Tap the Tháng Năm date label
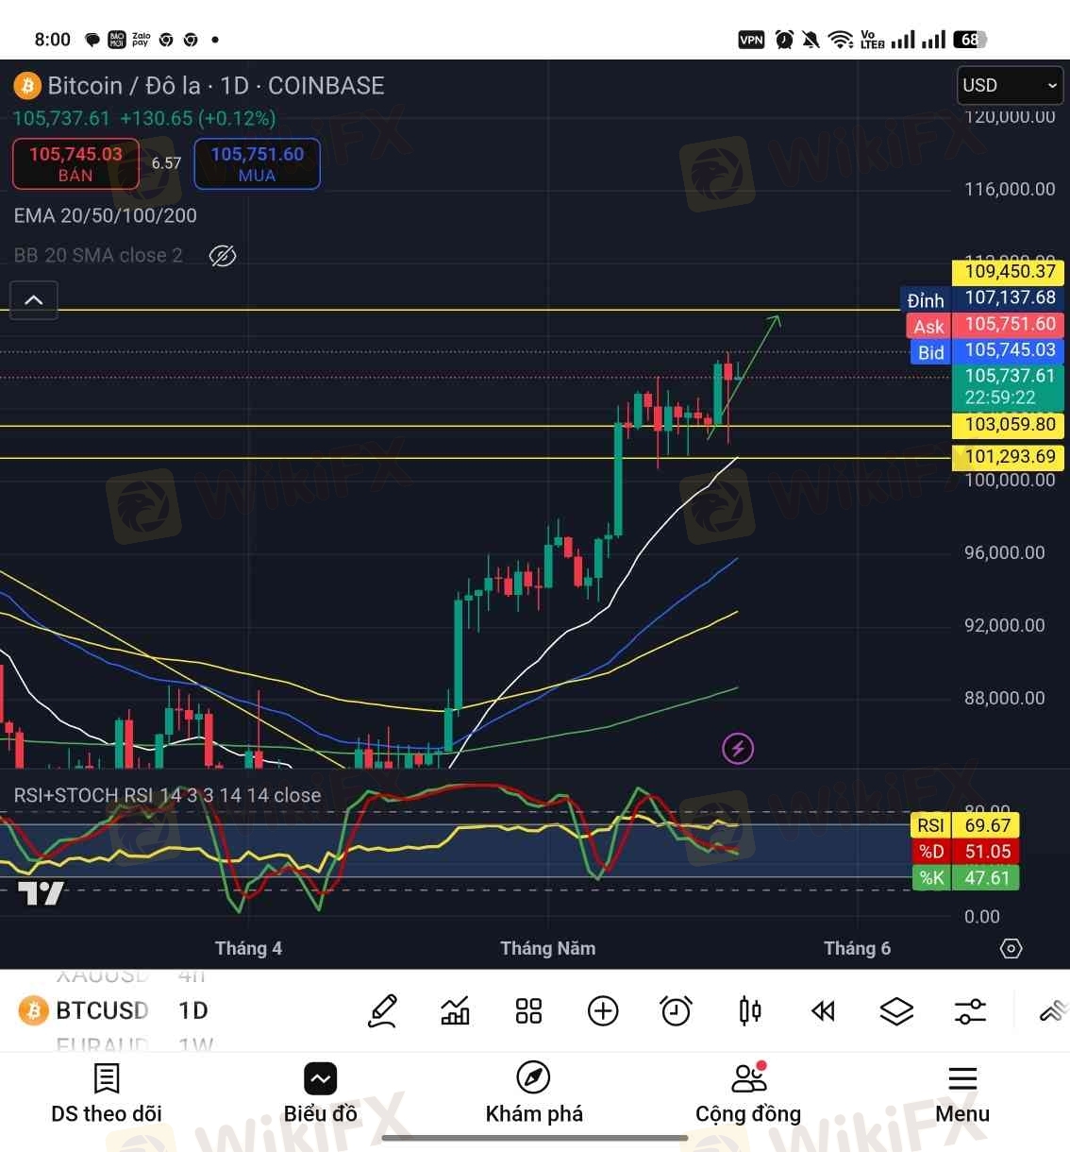Image resolution: width=1070 pixels, height=1152 pixels. click(548, 948)
